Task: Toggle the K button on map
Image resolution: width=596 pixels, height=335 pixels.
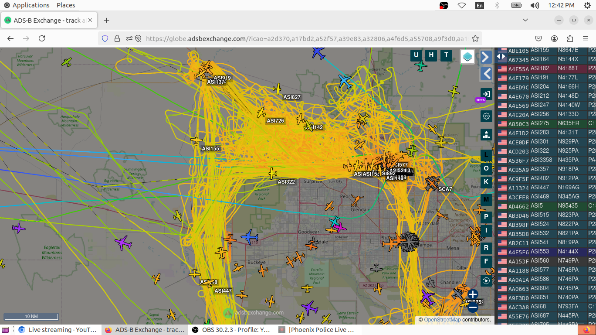Action: 486,181
